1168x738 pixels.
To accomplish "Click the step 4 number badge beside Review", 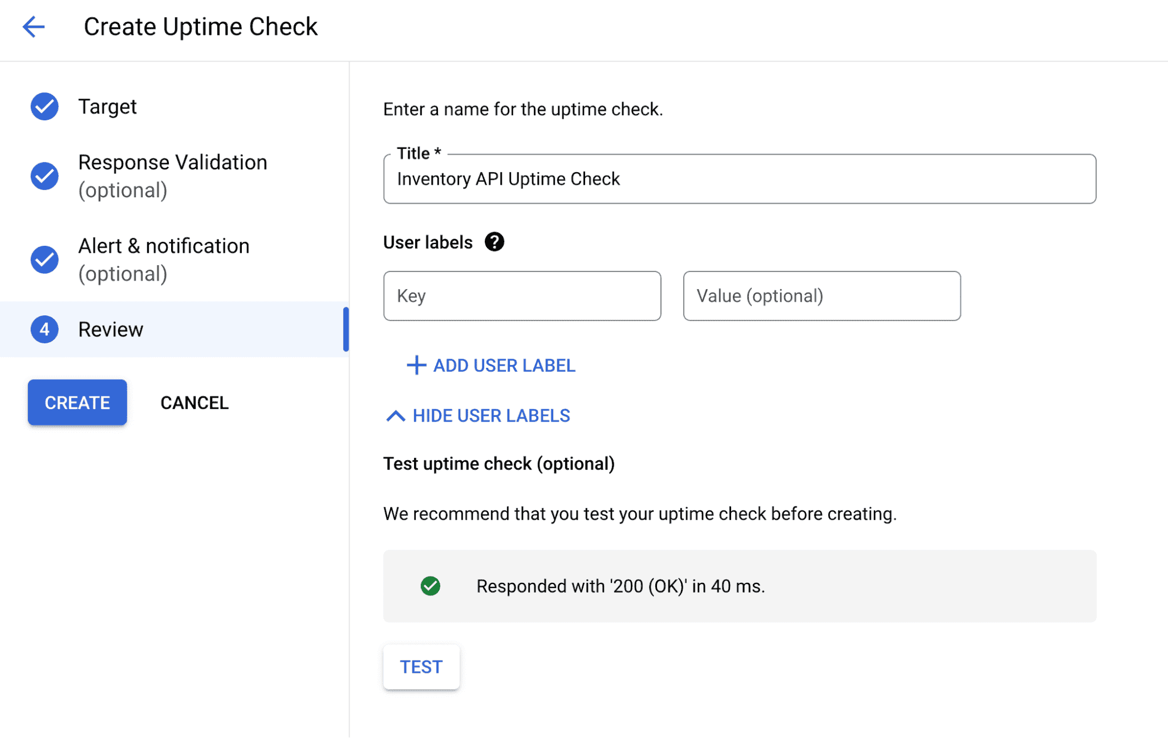I will (x=44, y=329).
